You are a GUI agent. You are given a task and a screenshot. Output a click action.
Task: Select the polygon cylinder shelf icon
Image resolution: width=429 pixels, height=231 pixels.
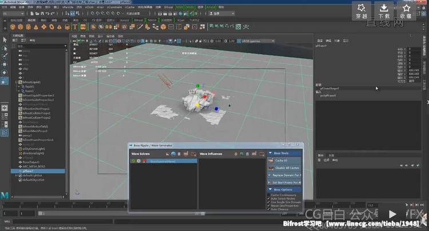28,27
